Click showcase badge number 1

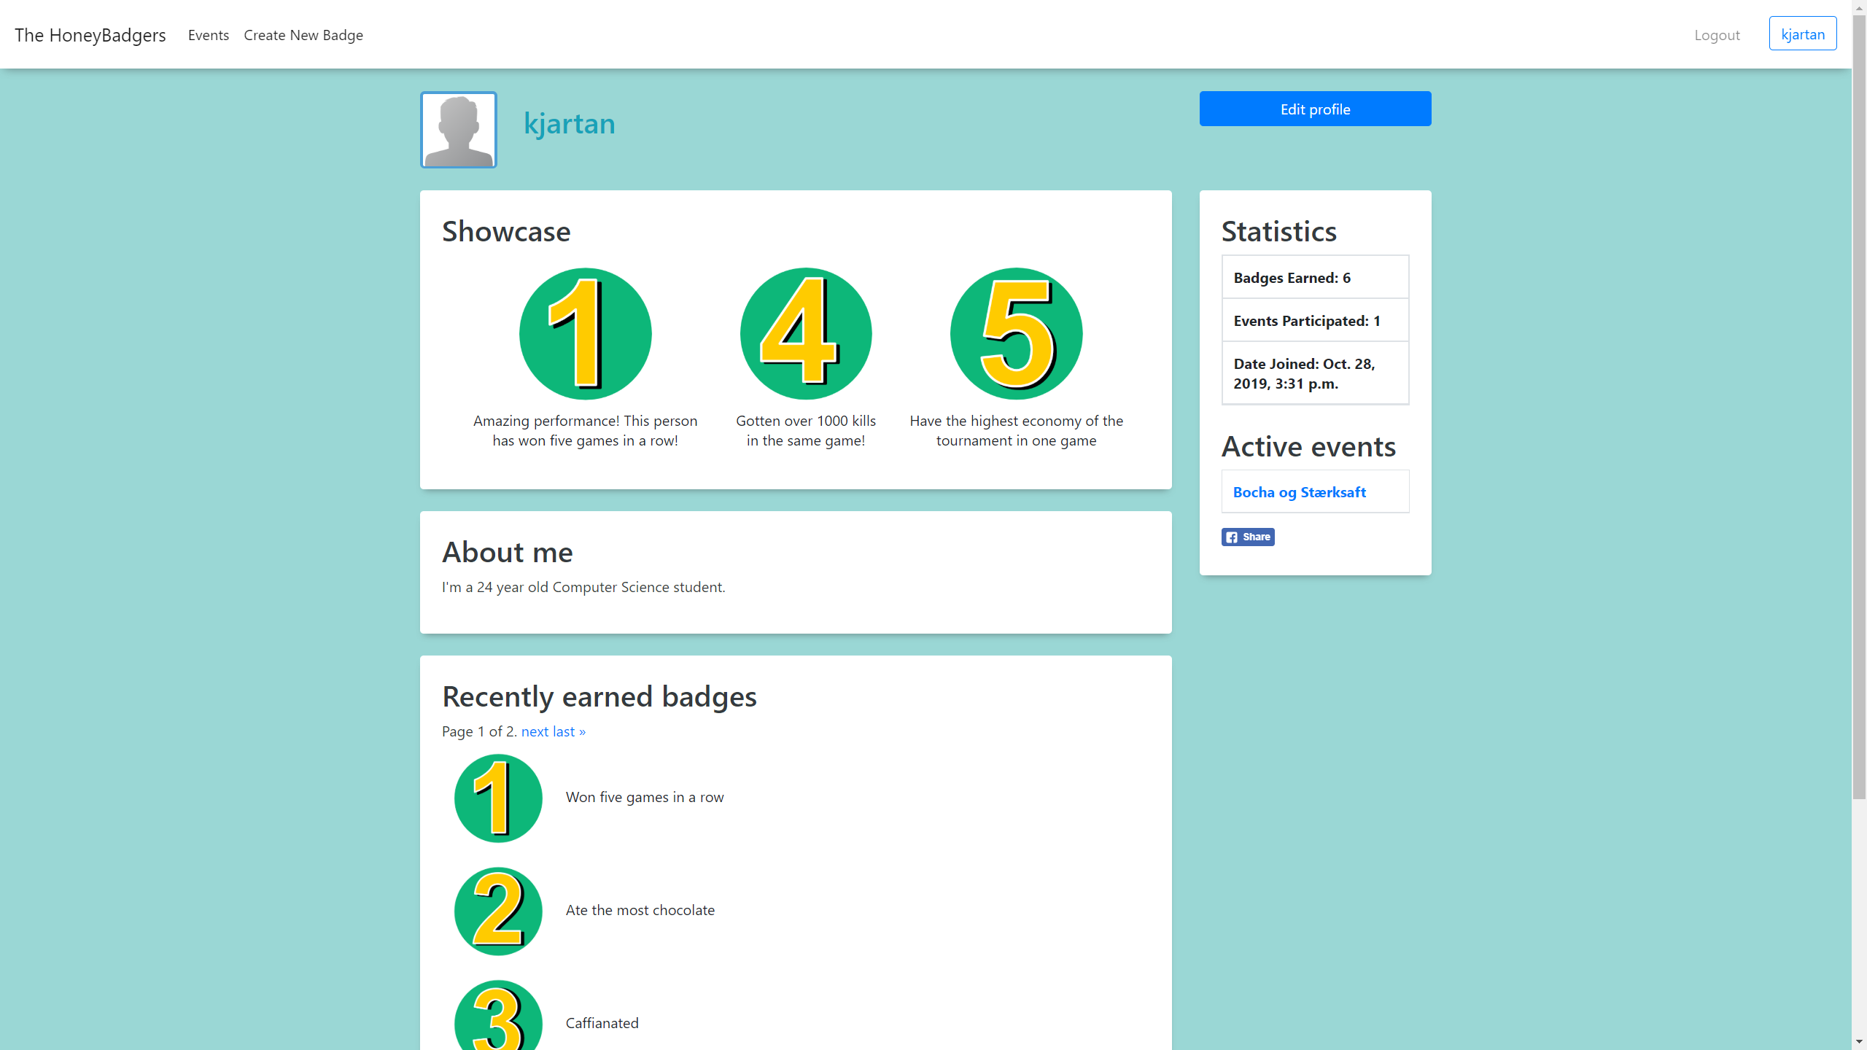tap(585, 334)
